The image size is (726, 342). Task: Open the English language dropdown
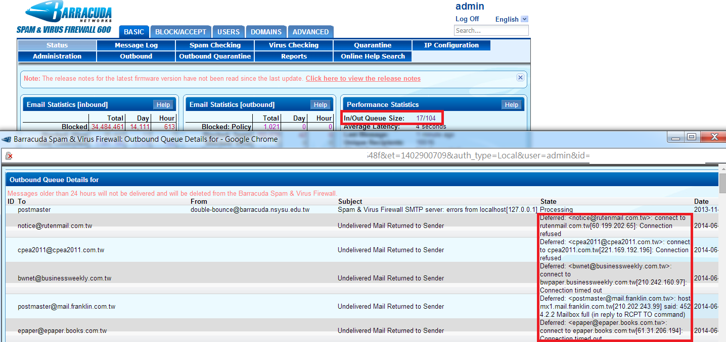[x=524, y=19]
